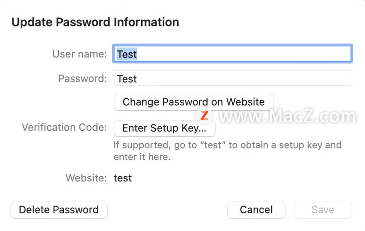This screenshot has width=365, height=231.
Task: Click the "User name:" label
Action: tap(80, 54)
